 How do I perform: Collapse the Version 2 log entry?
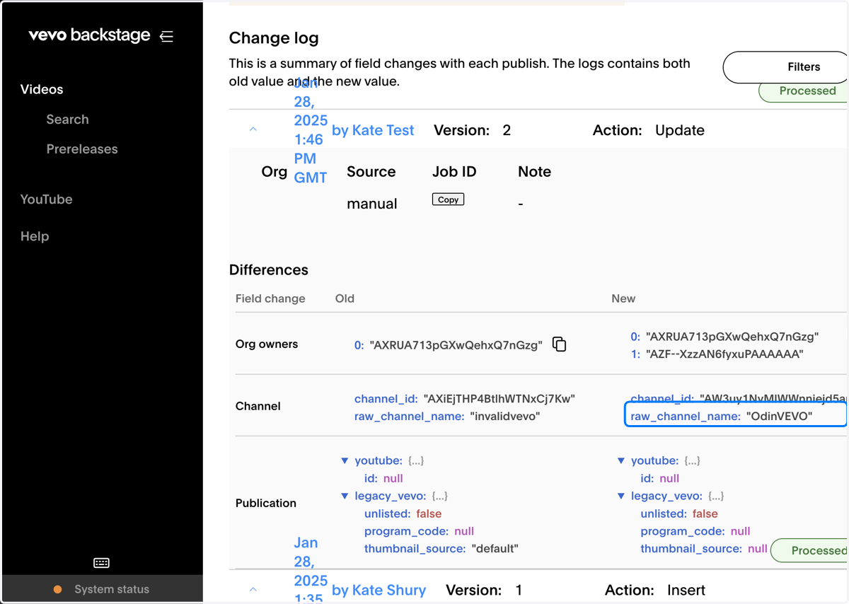click(253, 130)
